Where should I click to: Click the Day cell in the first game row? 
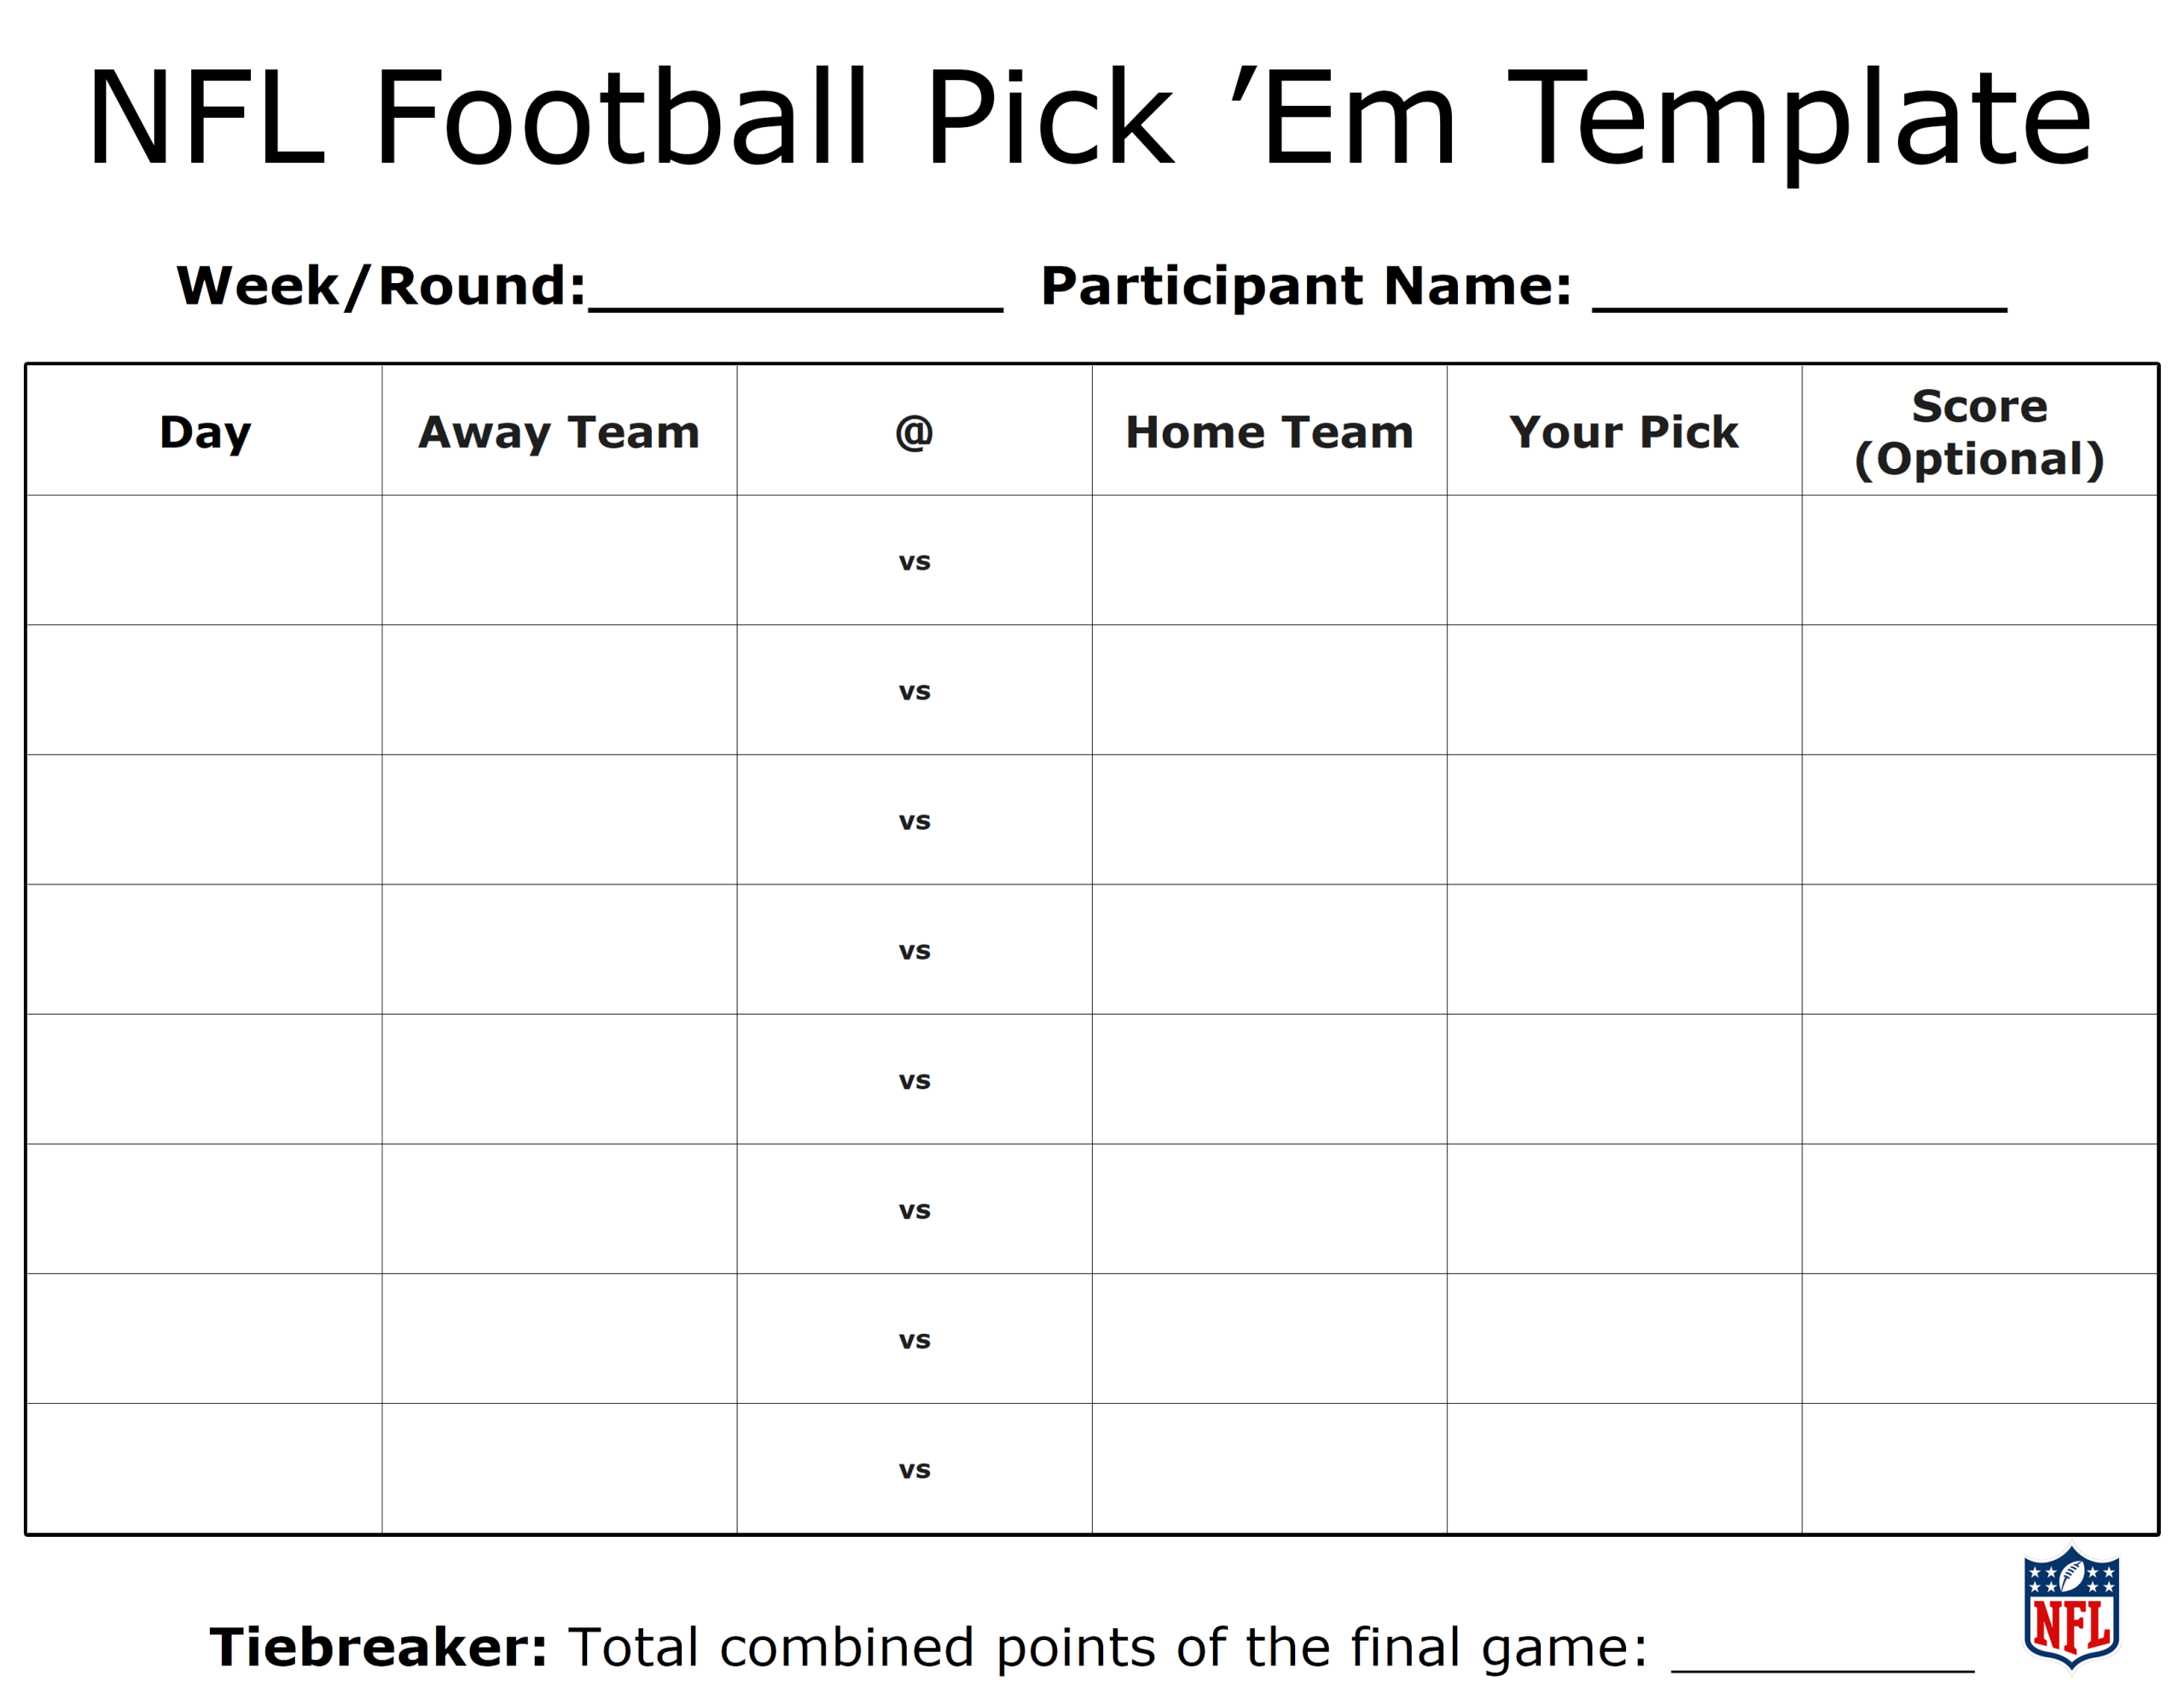coord(205,561)
